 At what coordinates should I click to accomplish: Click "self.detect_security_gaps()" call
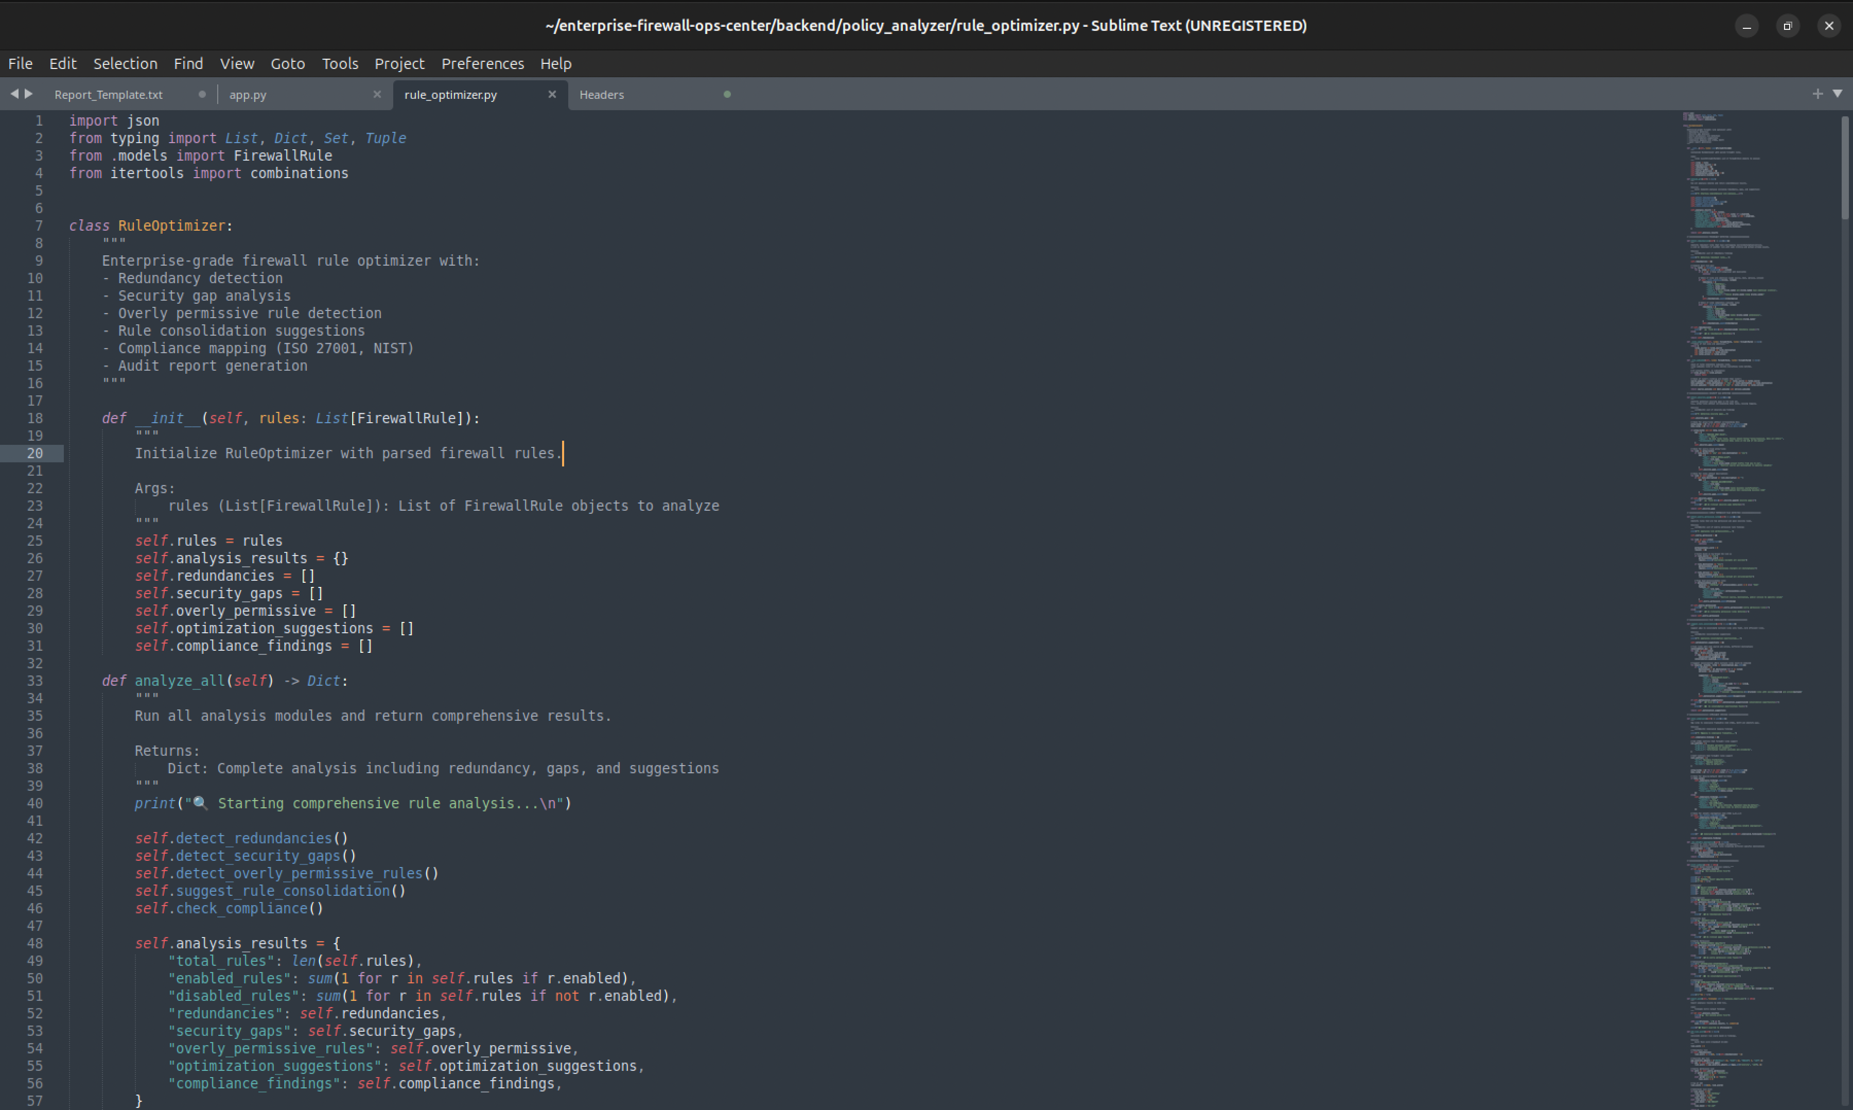(x=246, y=856)
